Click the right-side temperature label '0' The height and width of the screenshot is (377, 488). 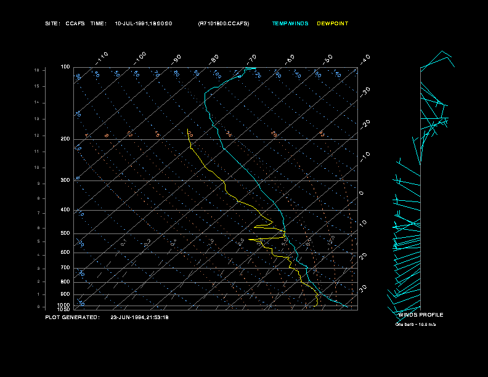[361, 193]
